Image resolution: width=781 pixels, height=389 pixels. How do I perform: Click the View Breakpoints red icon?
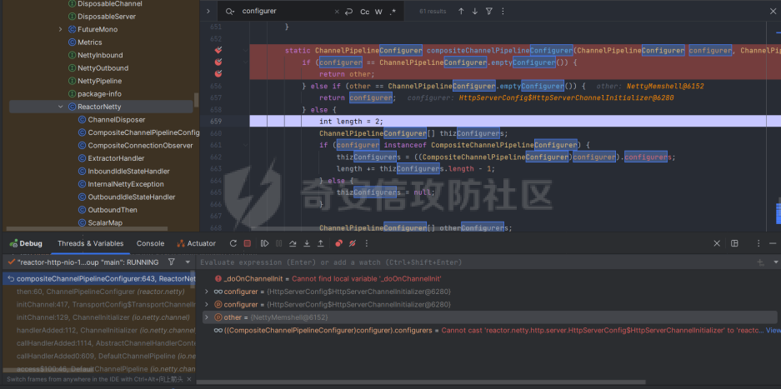[x=338, y=243]
